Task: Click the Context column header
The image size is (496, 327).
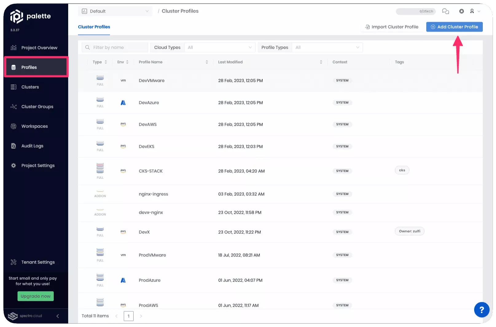Action: pyautogui.click(x=340, y=62)
